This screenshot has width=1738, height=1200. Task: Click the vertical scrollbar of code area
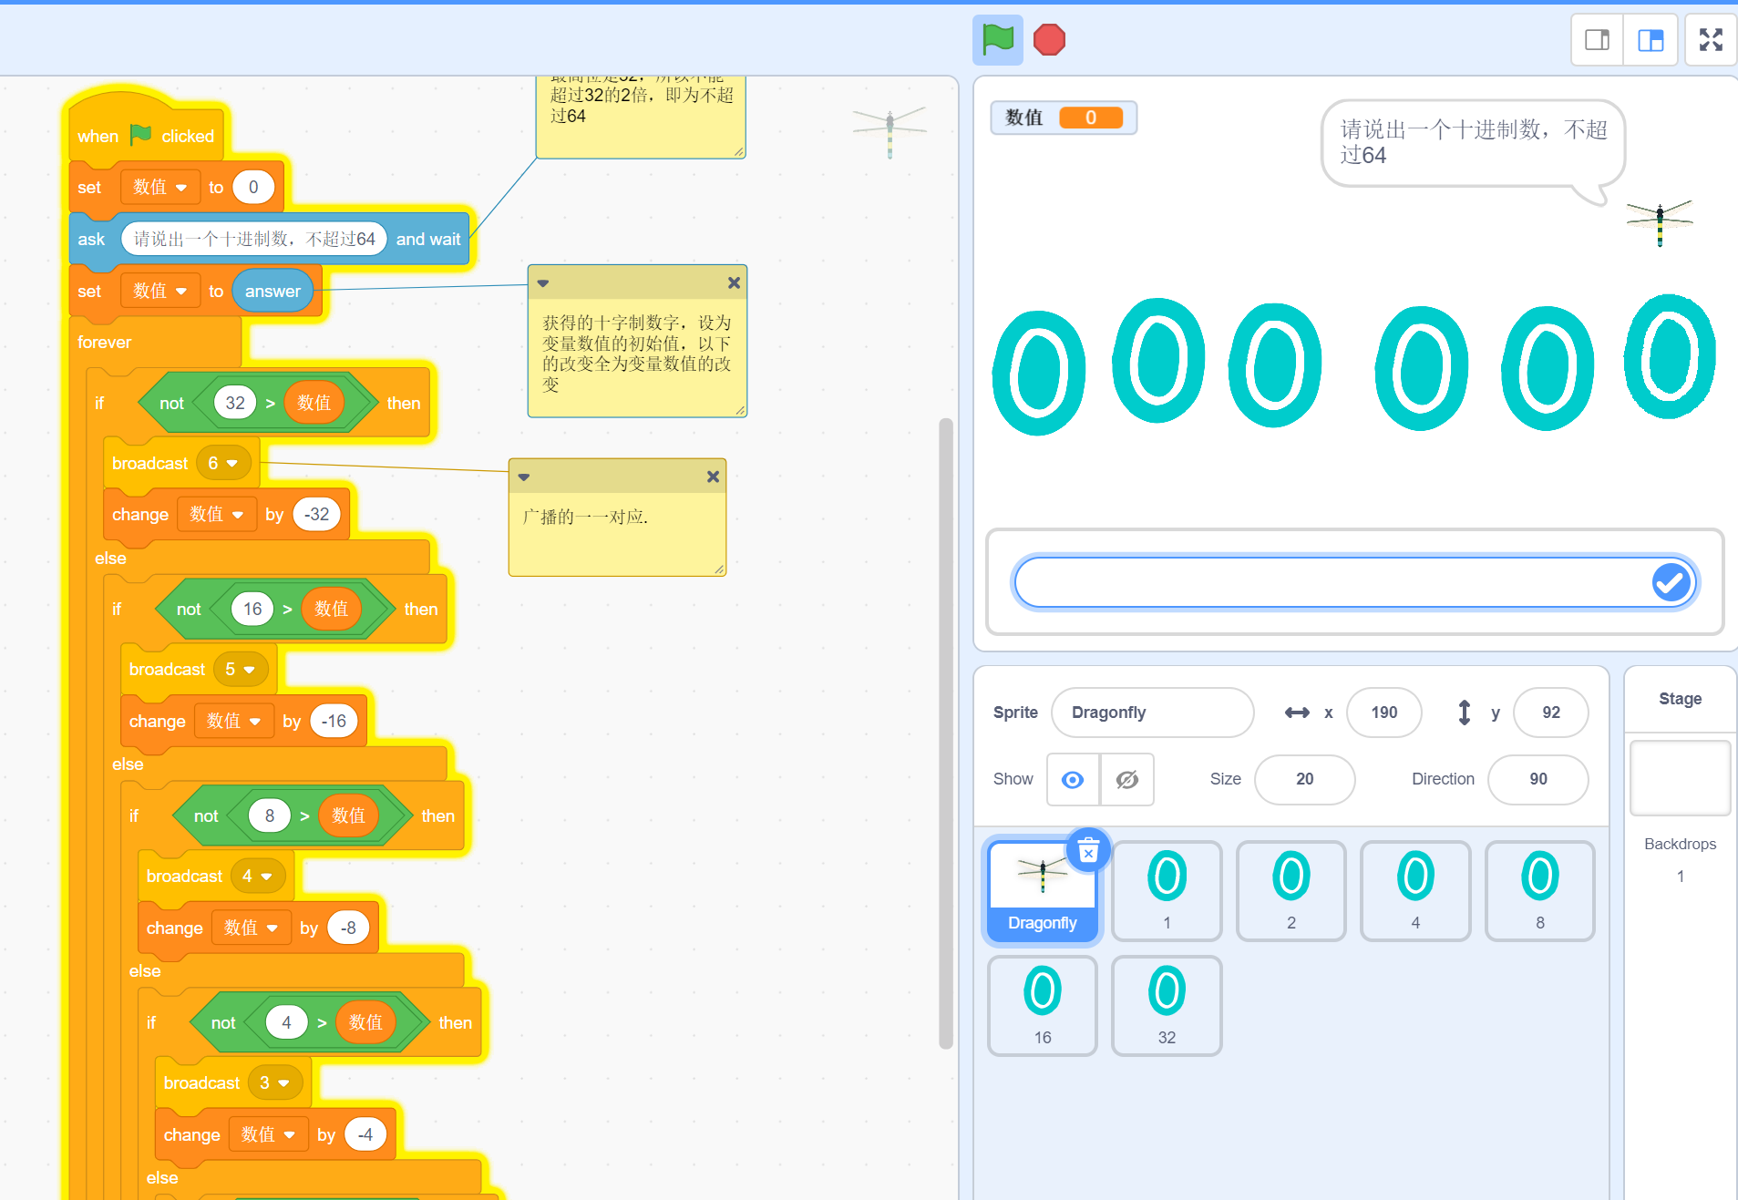(946, 733)
